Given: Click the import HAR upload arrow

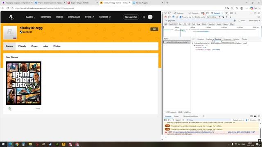Looking at the screenshot, I should 226,17.
